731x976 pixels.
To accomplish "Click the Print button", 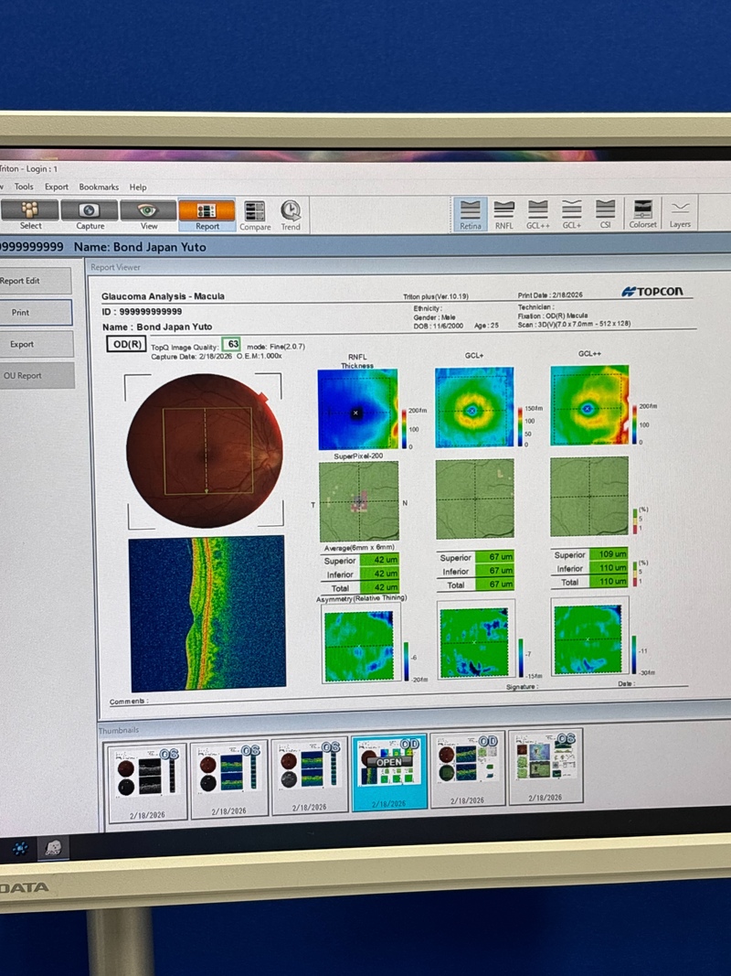I will pos(22,313).
